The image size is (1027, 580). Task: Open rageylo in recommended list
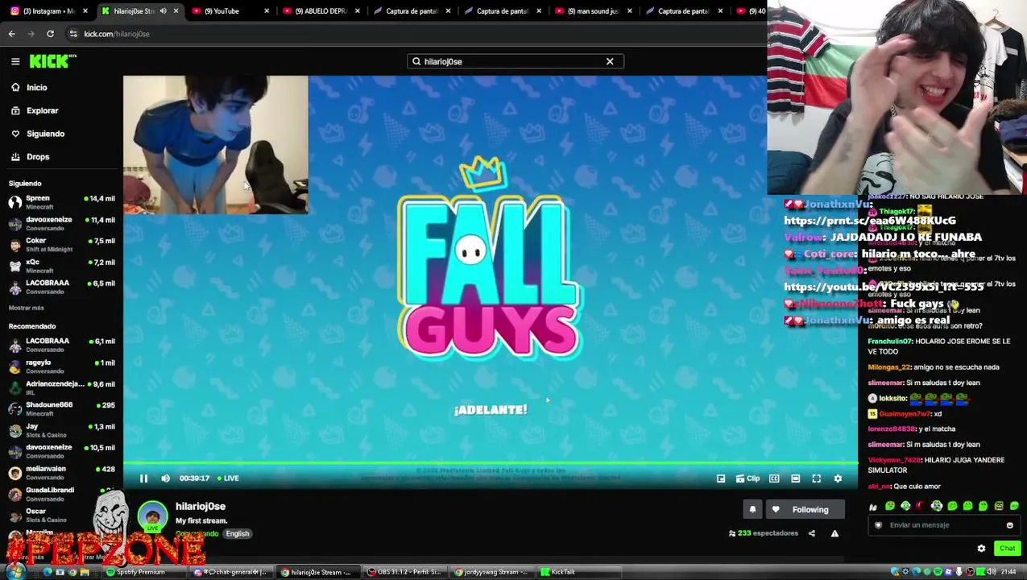(61, 366)
